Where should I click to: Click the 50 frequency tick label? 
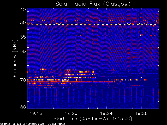click(23, 23)
